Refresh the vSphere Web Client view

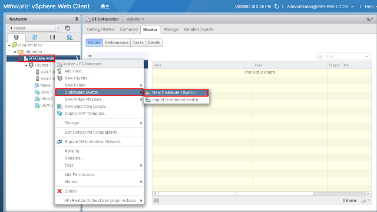[277, 6]
